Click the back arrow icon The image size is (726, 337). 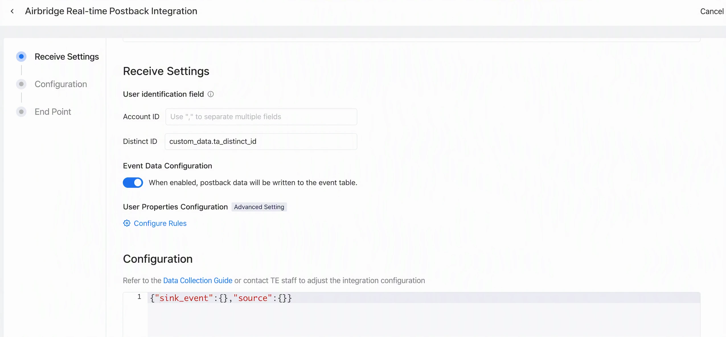click(12, 11)
